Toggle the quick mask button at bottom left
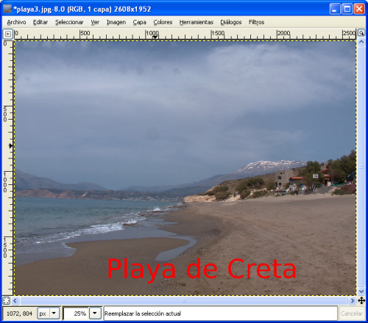This screenshot has height=323, width=368. click(x=7, y=300)
